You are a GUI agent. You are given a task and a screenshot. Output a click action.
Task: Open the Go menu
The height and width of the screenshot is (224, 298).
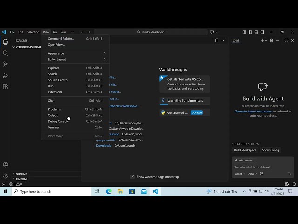pos(55,32)
